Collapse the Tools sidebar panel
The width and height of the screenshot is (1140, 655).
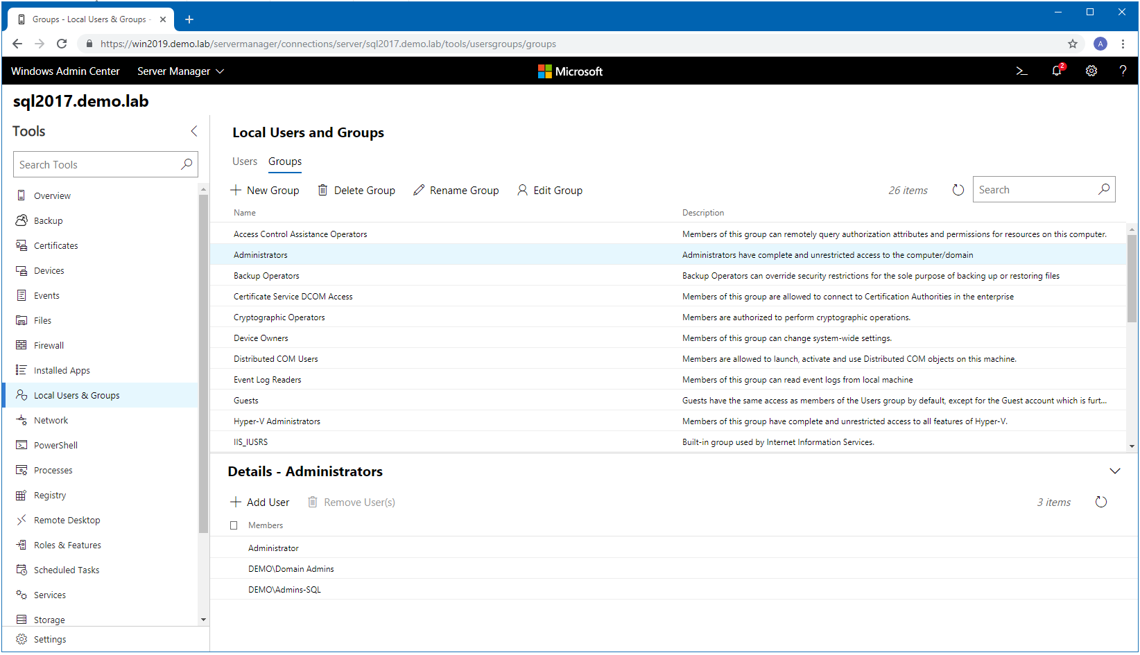click(194, 131)
